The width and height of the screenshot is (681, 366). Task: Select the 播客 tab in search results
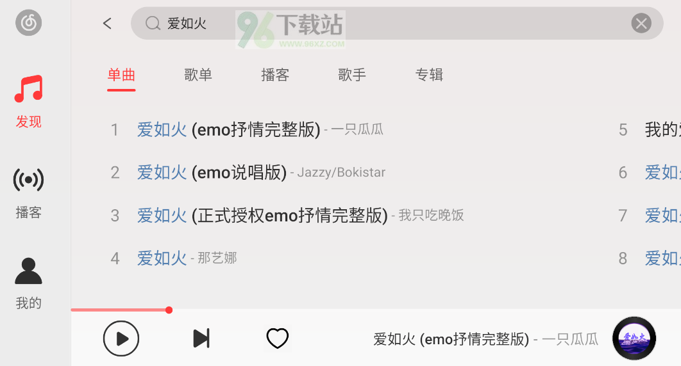275,75
